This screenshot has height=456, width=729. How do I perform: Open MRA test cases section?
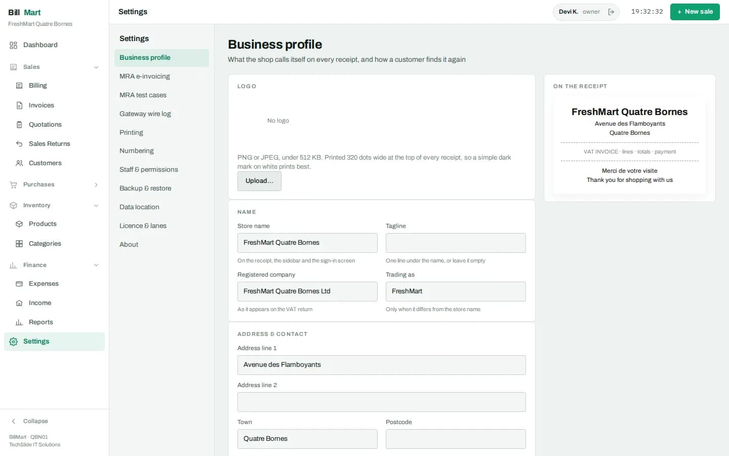pyautogui.click(x=161, y=95)
